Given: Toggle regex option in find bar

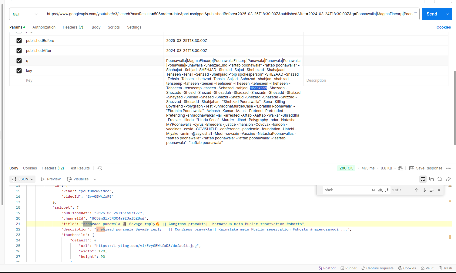Looking at the screenshot, I should [x=387, y=190].
